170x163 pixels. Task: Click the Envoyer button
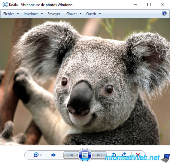[54, 14]
